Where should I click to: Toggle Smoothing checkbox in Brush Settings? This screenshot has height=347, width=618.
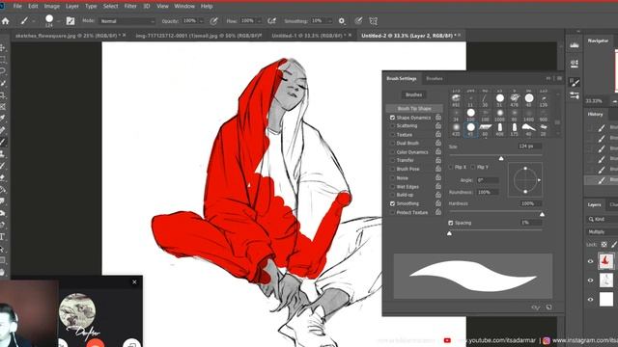point(392,203)
